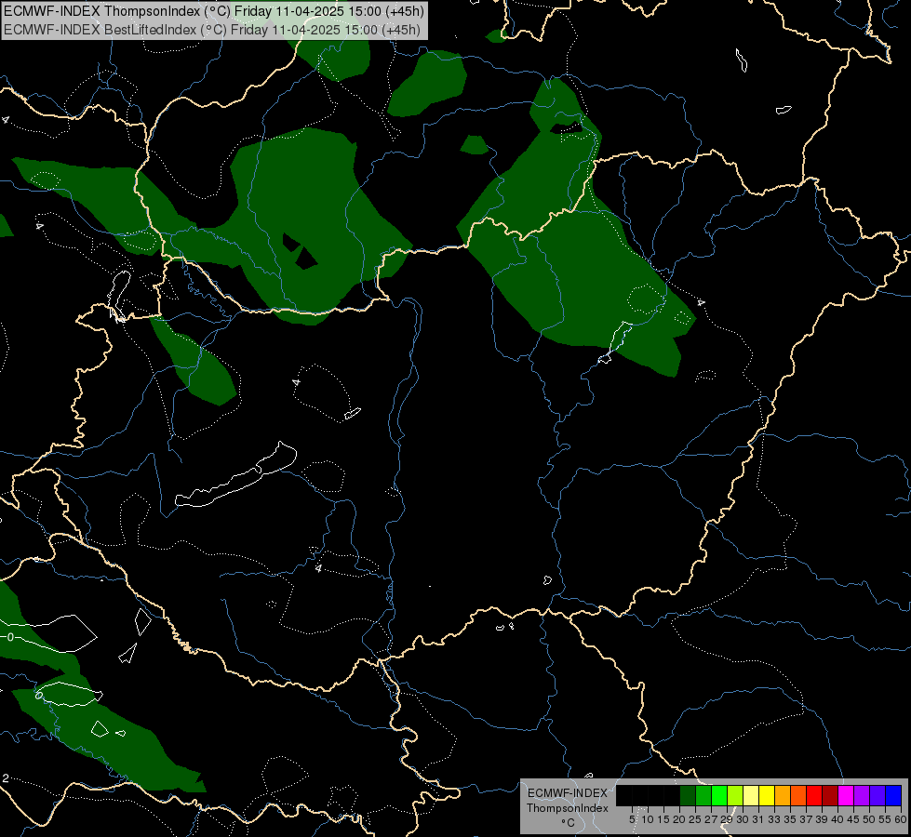
Task: Click the legend tick value 45
Action: 853,819
